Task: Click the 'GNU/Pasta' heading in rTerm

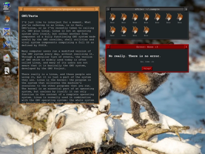Action: click(30, 16)
